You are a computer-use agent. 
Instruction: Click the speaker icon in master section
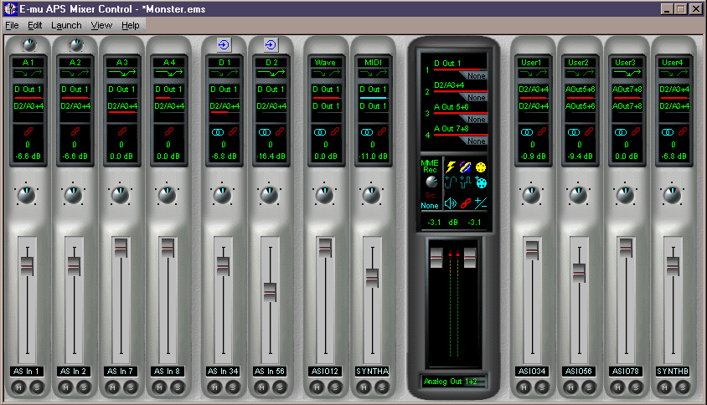pos(451,203)
